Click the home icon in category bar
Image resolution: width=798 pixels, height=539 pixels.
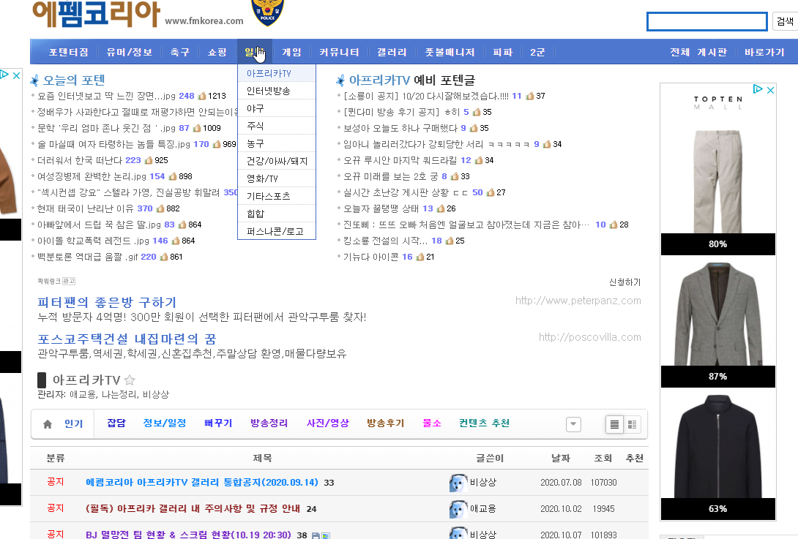tap(48, 424)
